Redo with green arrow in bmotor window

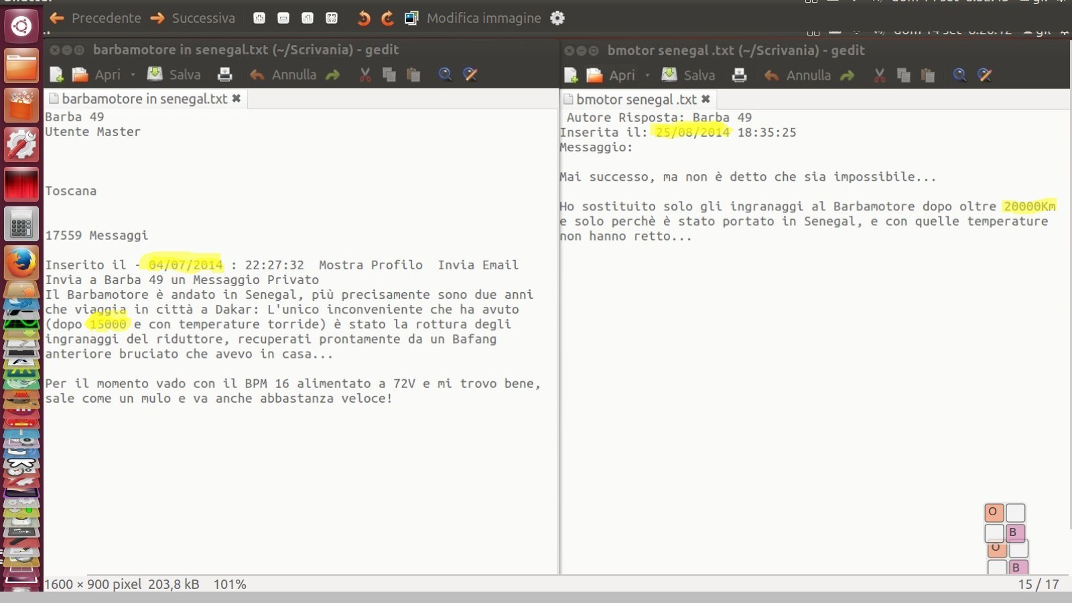848,75
